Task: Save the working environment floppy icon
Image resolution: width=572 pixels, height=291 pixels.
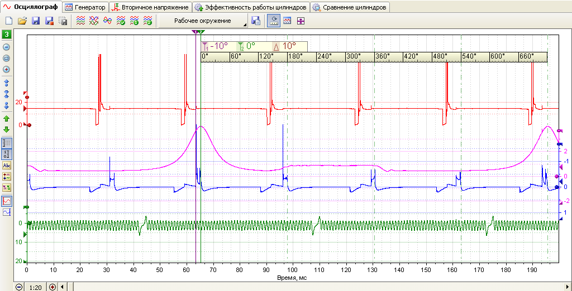Action: click(256, 21)
